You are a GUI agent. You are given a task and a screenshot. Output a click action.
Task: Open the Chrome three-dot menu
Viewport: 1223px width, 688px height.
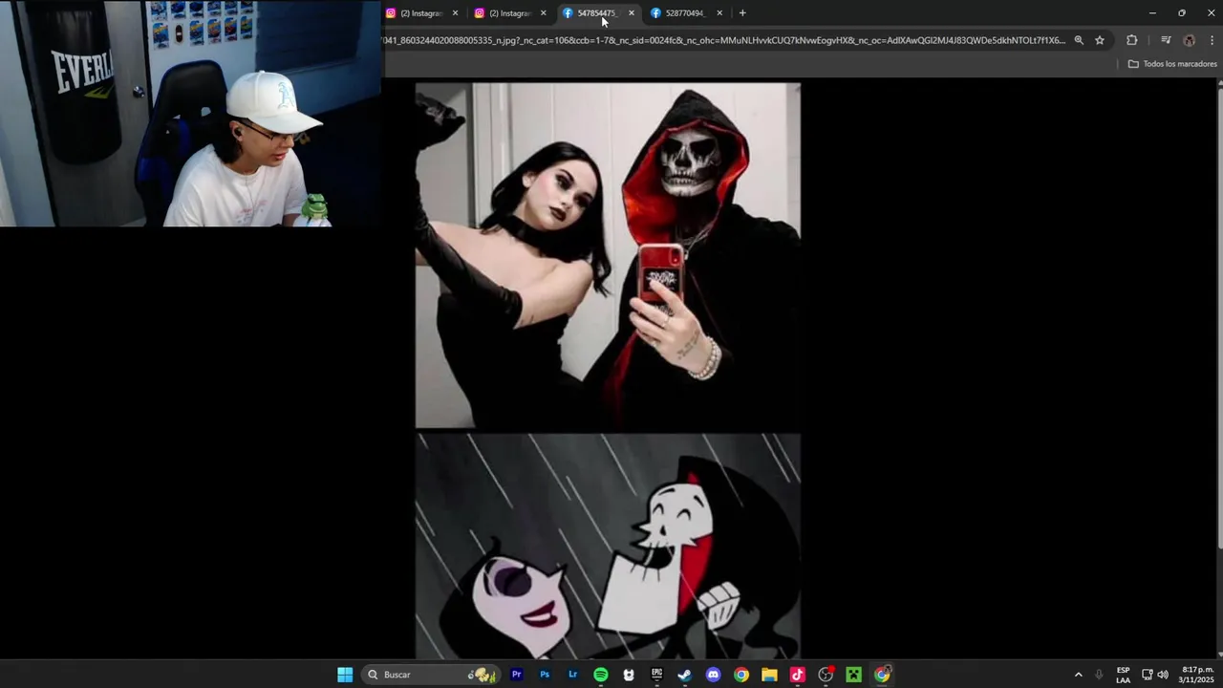[x=1212, y=40]
